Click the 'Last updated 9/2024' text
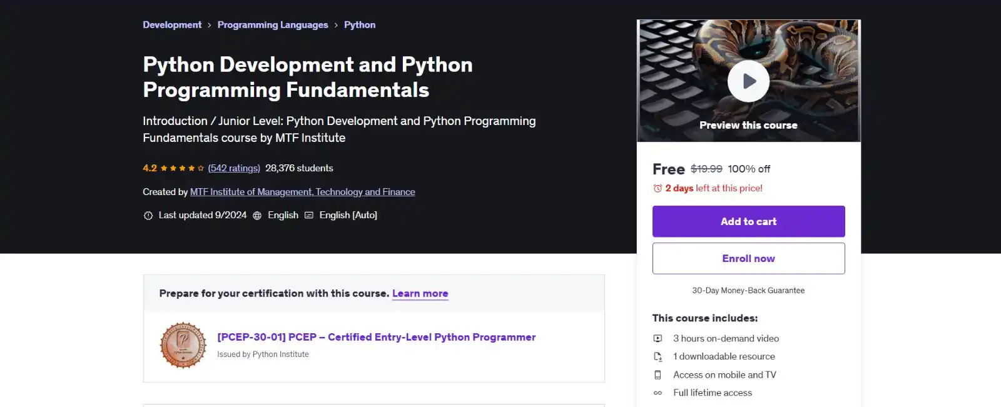This screenshot has width=1001, height=407. coord(203,215)
